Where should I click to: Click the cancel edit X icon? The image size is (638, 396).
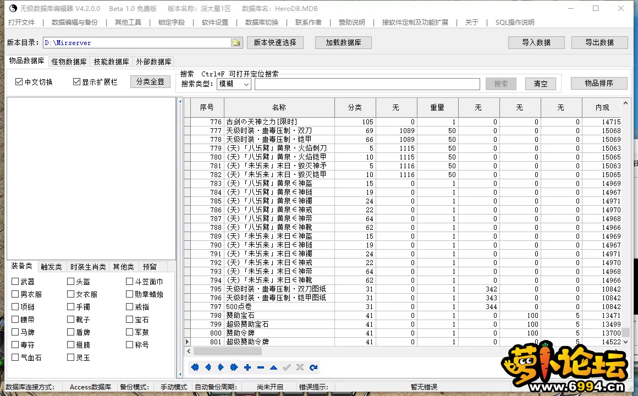click(300, 367)
